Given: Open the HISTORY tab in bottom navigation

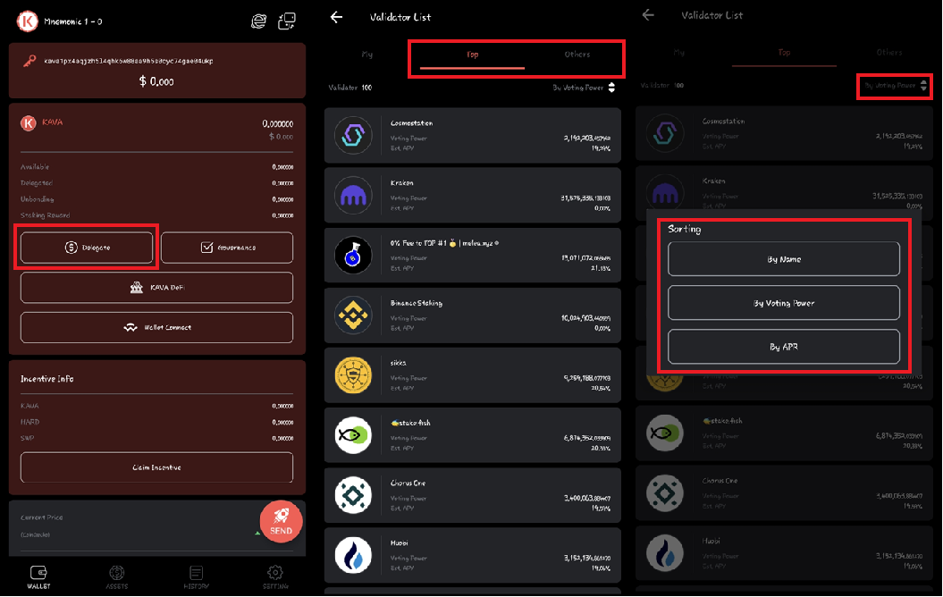Looking at the screenshot, I should [x=196, y=577].
